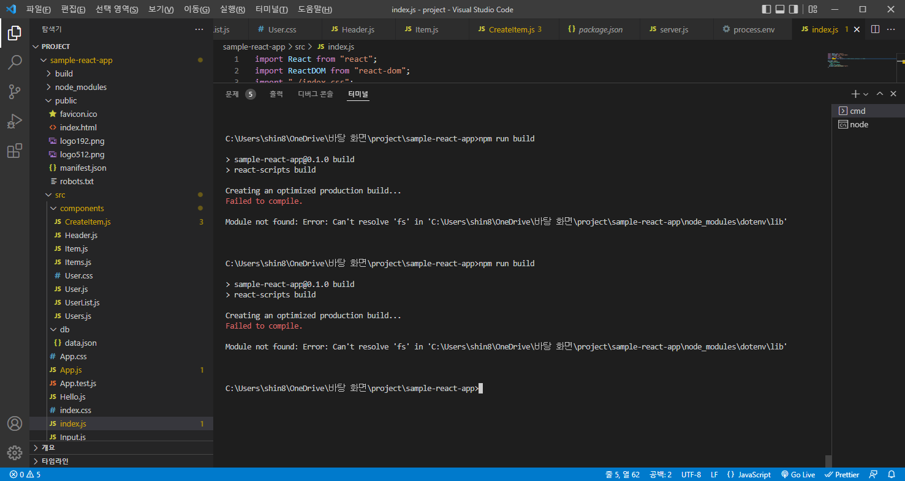Click the split editor right icon
This screenshot has width=905, height=481.
(x=875, y=29)
